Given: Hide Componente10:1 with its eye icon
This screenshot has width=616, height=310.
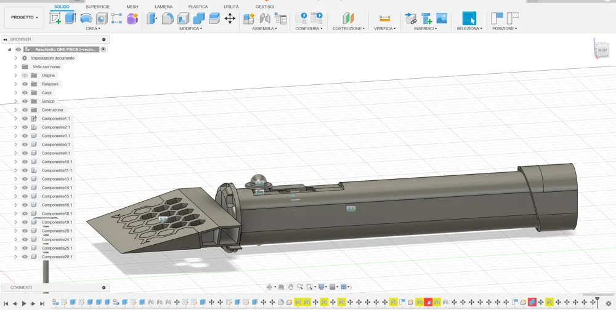Looking at the screenshot, I should (25, 162).
